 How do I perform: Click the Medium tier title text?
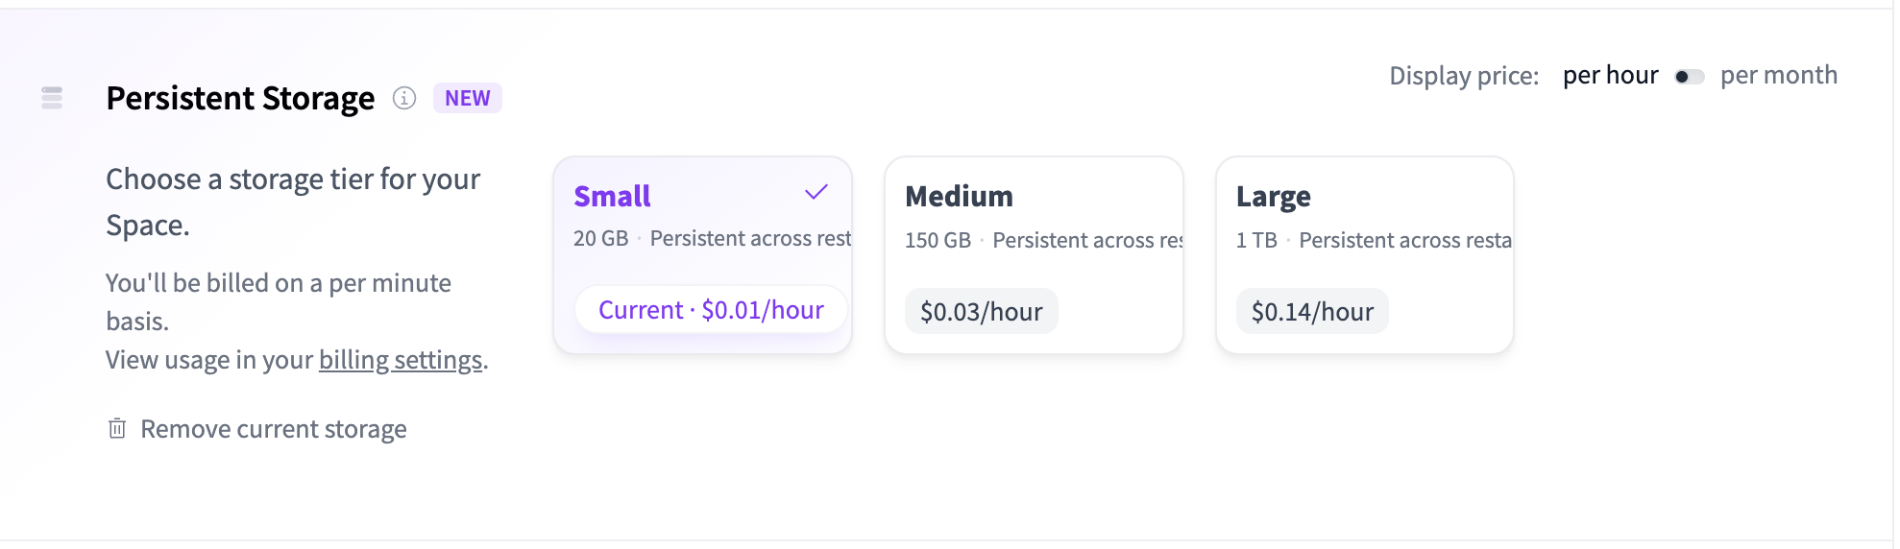pyautogui.click(x=959, y=197)
